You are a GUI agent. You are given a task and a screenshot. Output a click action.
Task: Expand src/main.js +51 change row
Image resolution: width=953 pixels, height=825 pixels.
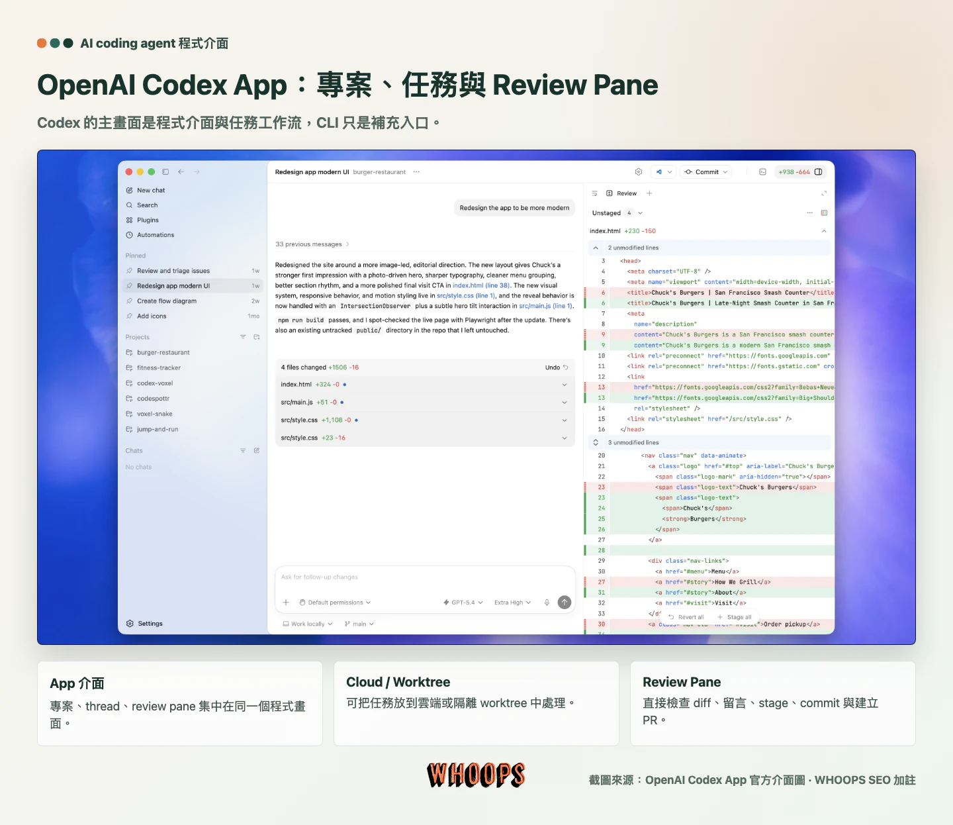pyautogui.click(x=424, y=403)
